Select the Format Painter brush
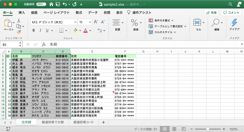244x132 pixels. click(x=19, y=32)
